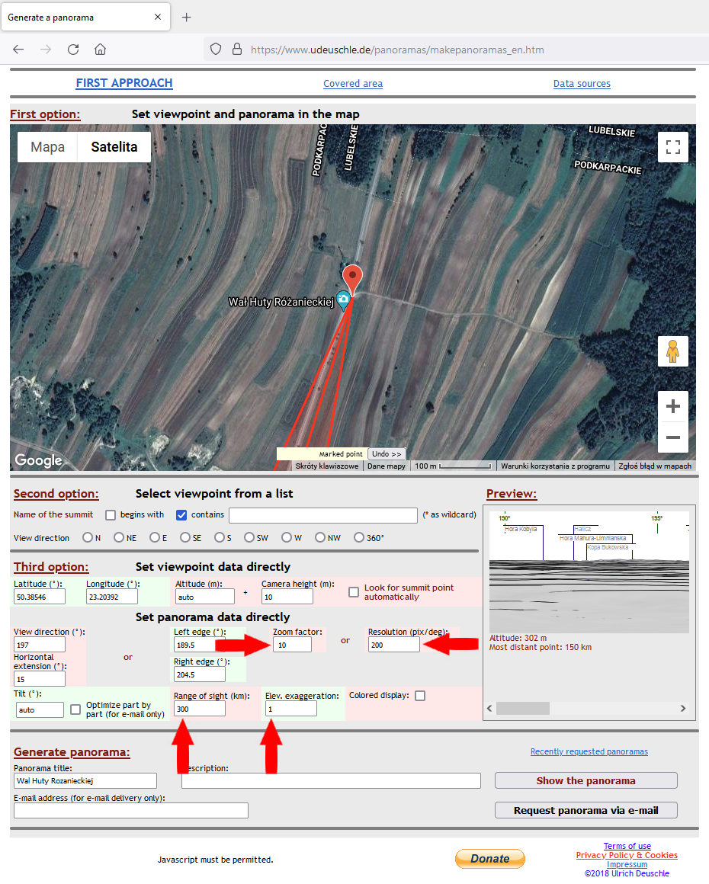Click the Range of sight input field
Image resolution: width=709 pixels, height=884 pixels.
[200, 709]
